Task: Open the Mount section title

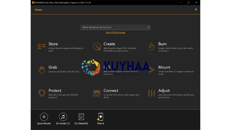Action: click(x=164, y=67)
